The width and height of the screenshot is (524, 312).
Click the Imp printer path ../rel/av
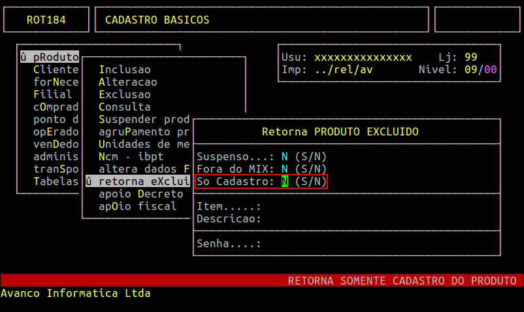pos(344,69)
